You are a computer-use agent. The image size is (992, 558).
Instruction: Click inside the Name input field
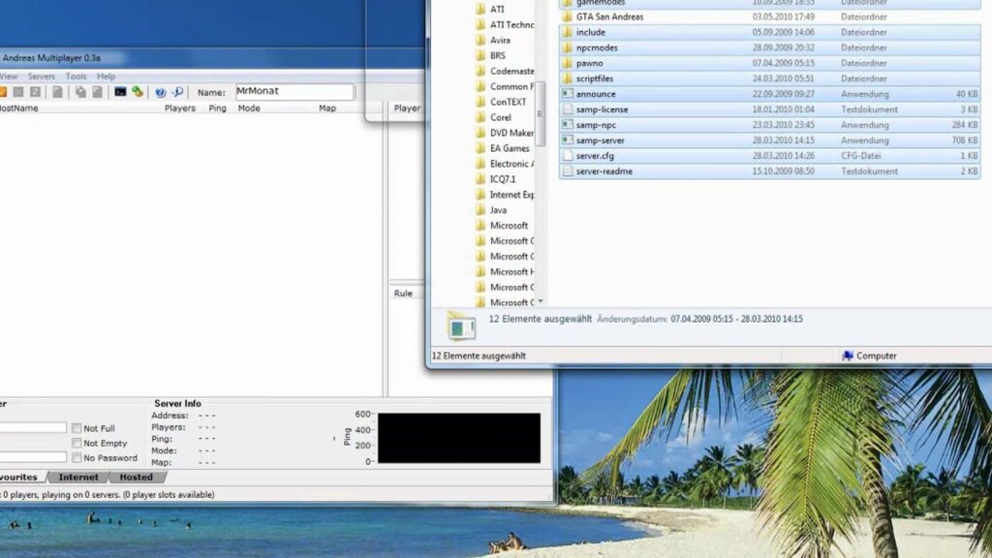(x=291, y=91)
